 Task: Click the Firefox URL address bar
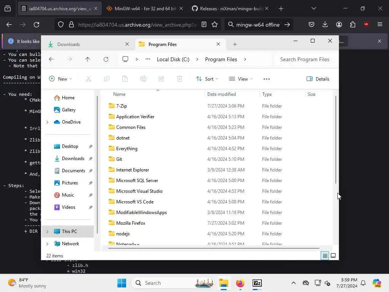pyautogui.click(x=137, y=25)
